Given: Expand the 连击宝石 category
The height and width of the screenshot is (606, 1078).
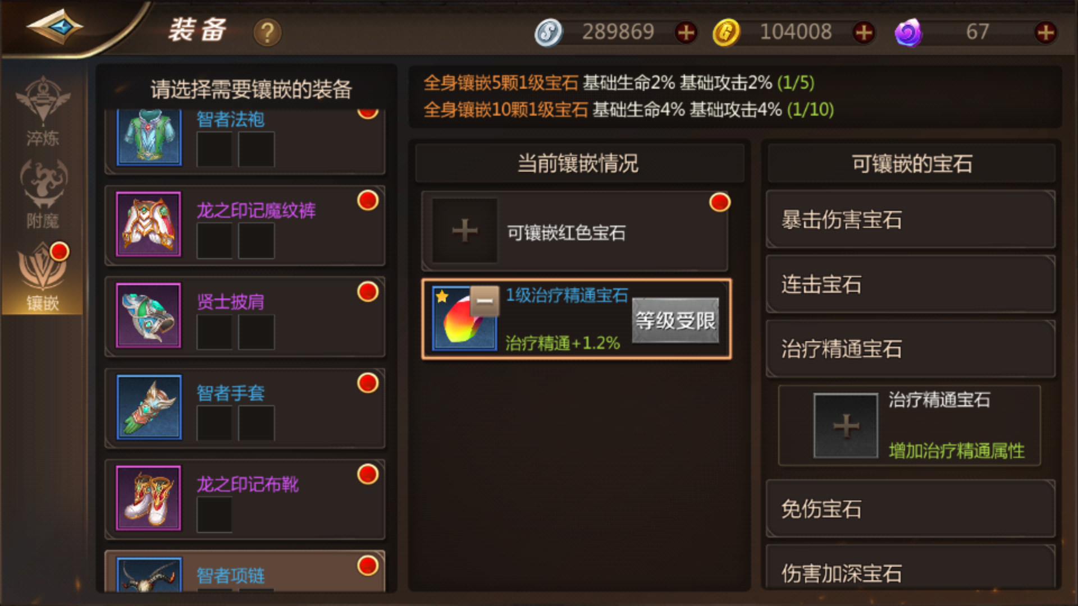Looking at the screenshot, I should pyautogui.click(x=911, y=284).
